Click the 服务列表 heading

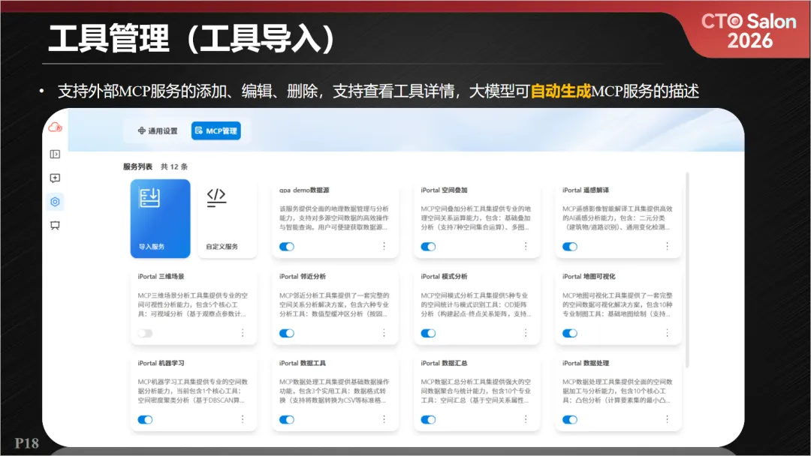(137, 166)
